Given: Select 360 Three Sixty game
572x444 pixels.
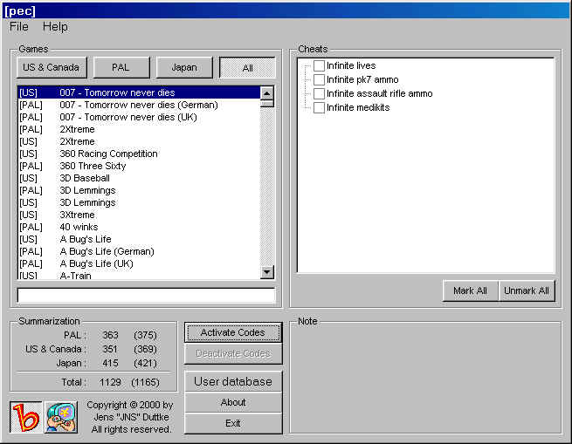Looking at the screenshot, I should (x=139, y=167).
